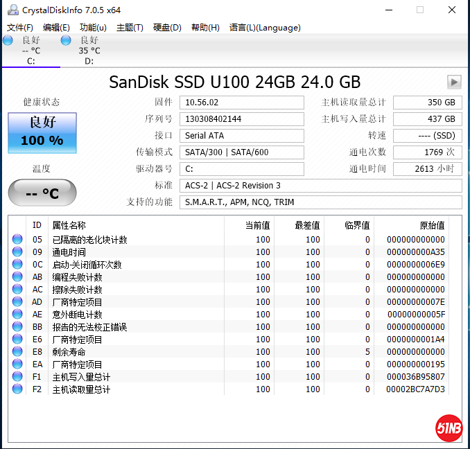Click the 属性名称 column header
The height and width of the screenshot is (449, 470).
[x=69, y=225]
